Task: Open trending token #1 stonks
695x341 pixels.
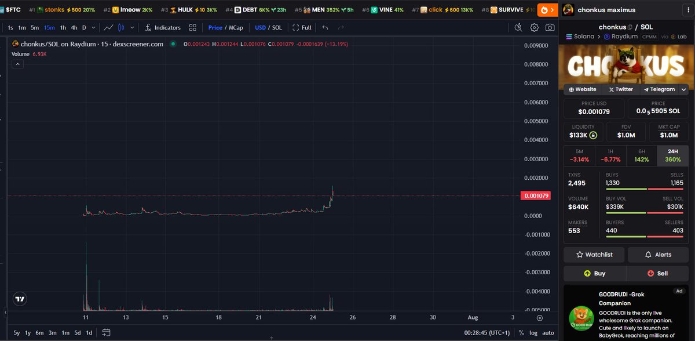Action: [x=63, y=10]
